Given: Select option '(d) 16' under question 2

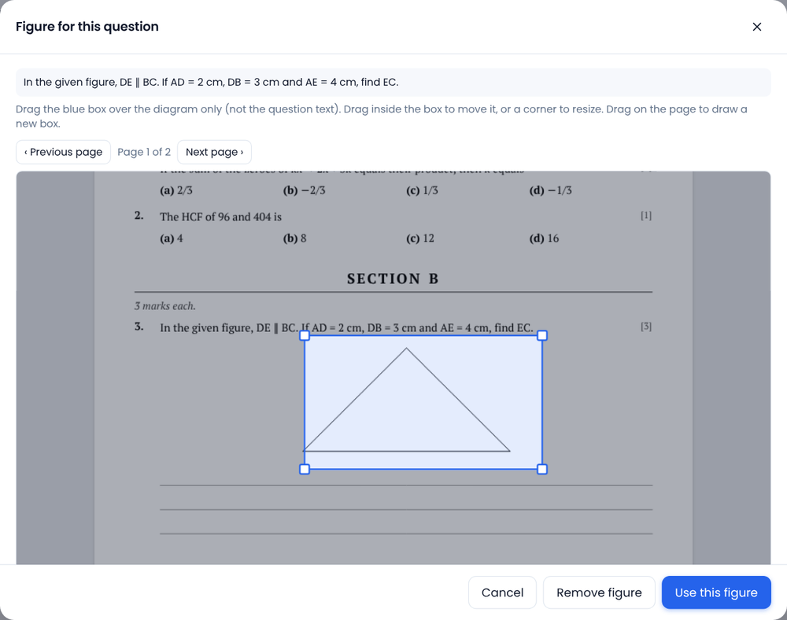Looking at the screenshot, I should pyautogui.click(x=544, y=238).
